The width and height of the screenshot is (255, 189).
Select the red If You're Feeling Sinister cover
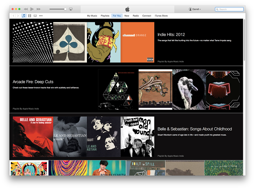[x=33, y=137]
